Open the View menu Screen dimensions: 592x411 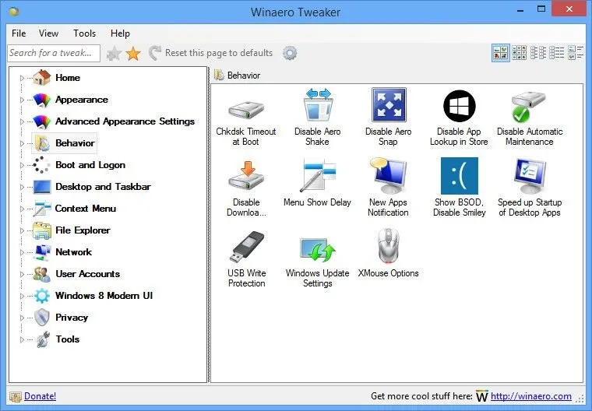click(x=48, y=33)
